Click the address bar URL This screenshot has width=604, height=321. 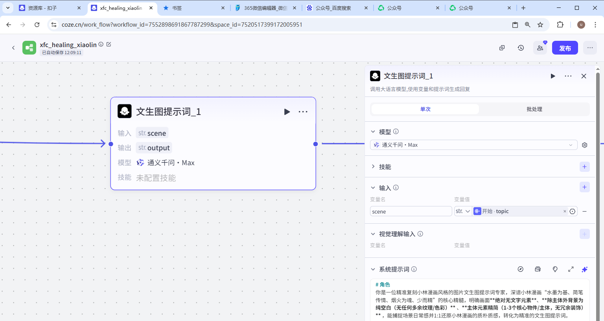[182, 25]
